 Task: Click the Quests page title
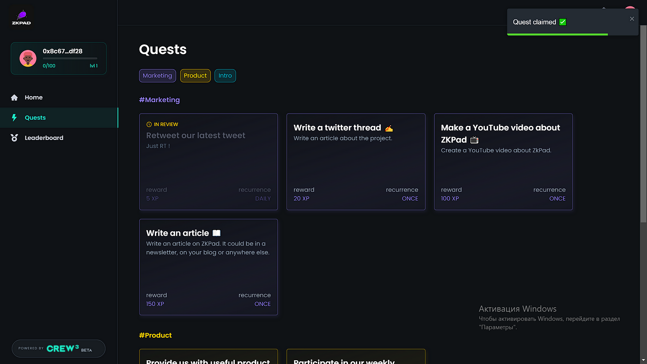[x=163, y=49]
